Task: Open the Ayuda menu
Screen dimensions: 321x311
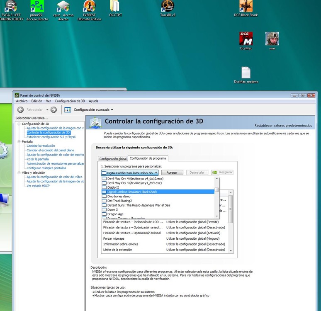Action: click(93, 101)
